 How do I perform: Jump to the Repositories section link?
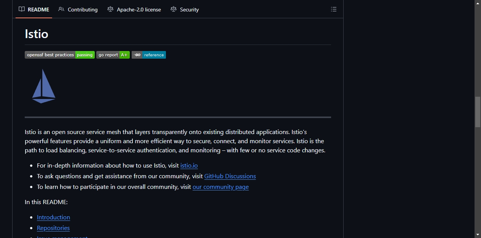click(x=53, y=228)
